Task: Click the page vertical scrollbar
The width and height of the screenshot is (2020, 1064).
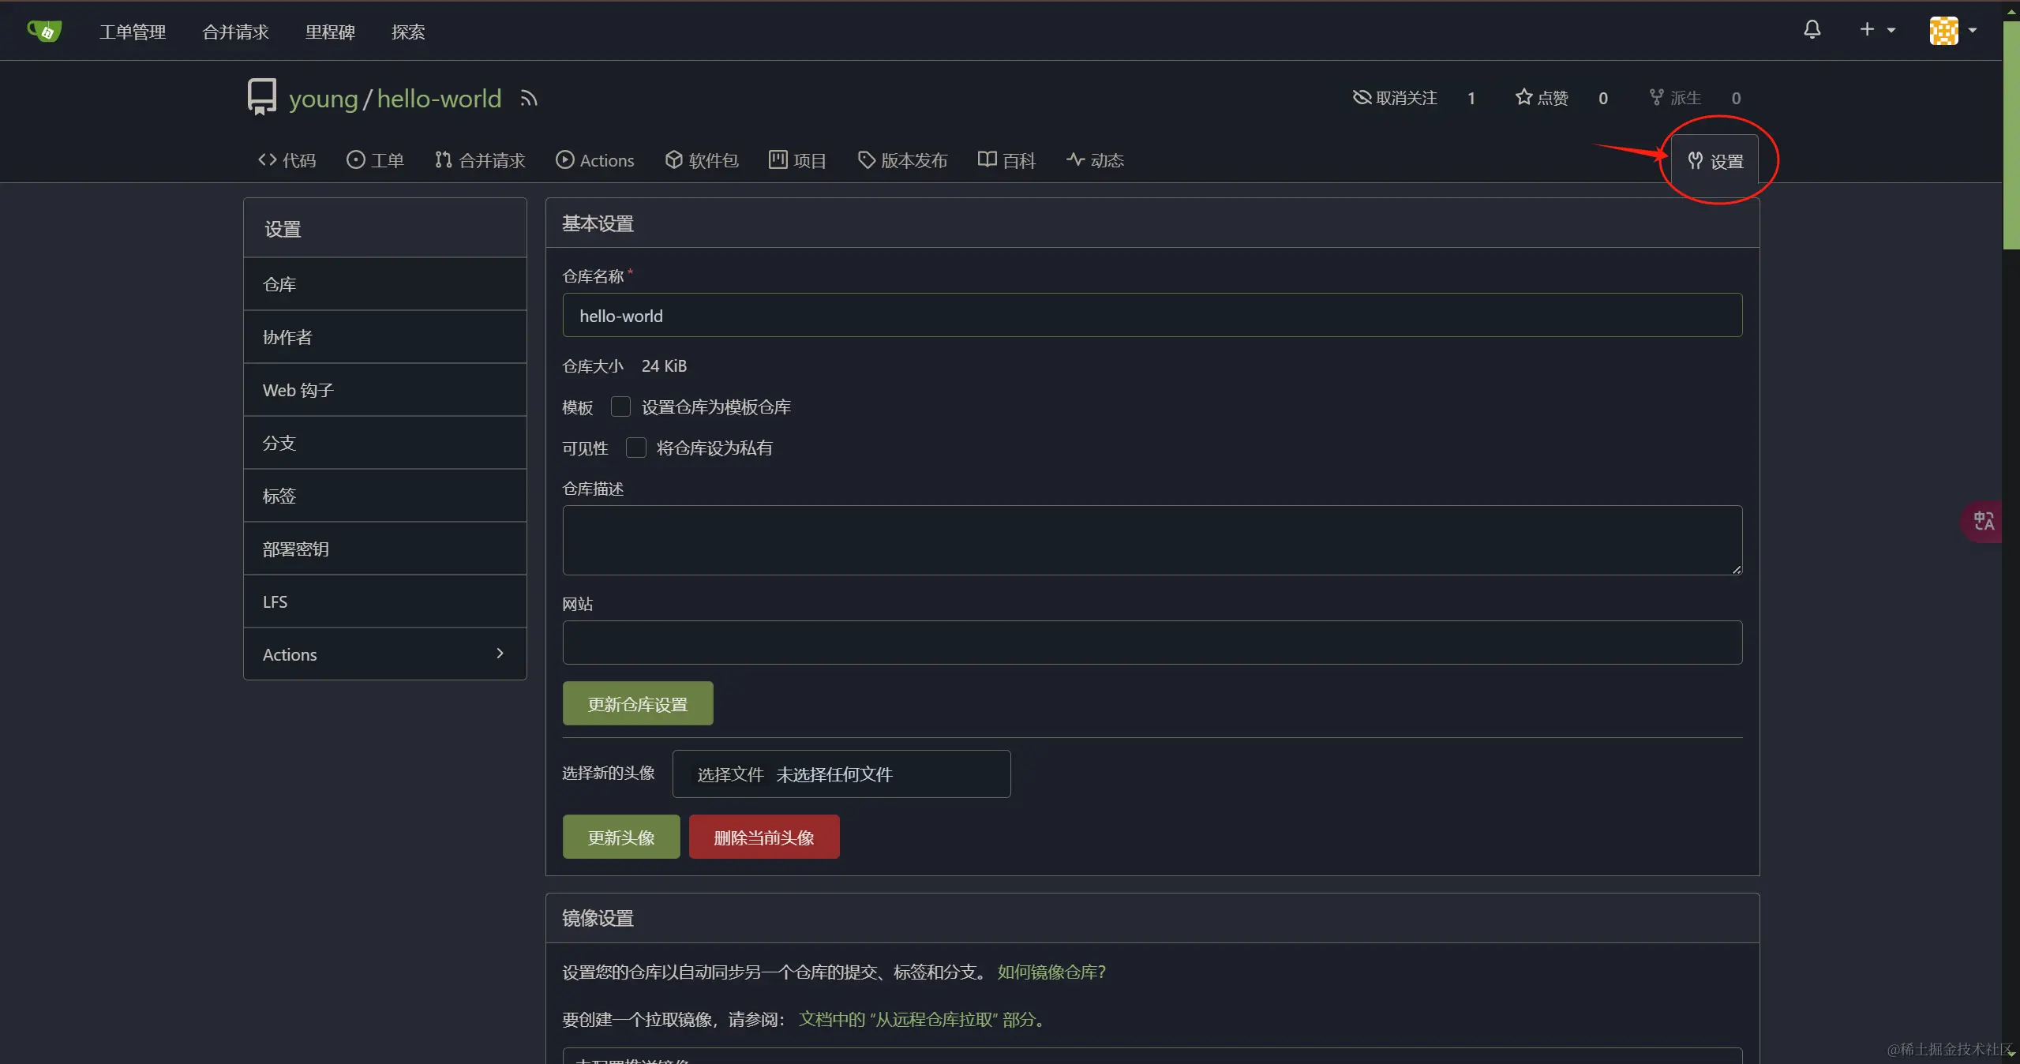Action: [2010, 134]
